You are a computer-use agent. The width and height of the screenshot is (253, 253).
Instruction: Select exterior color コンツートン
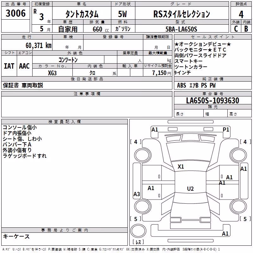[68, 60]
